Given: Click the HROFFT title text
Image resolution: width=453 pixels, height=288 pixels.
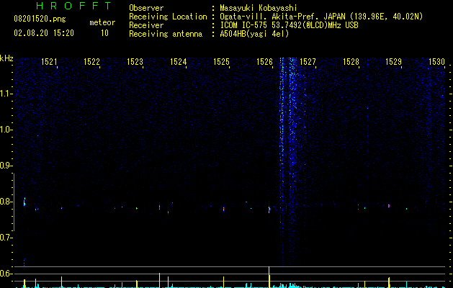Looking at the screenshot, I should 73,6.
